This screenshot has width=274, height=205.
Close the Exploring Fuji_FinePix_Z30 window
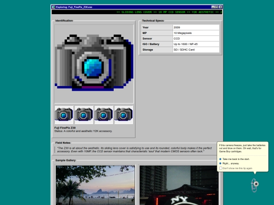point(220,7)
